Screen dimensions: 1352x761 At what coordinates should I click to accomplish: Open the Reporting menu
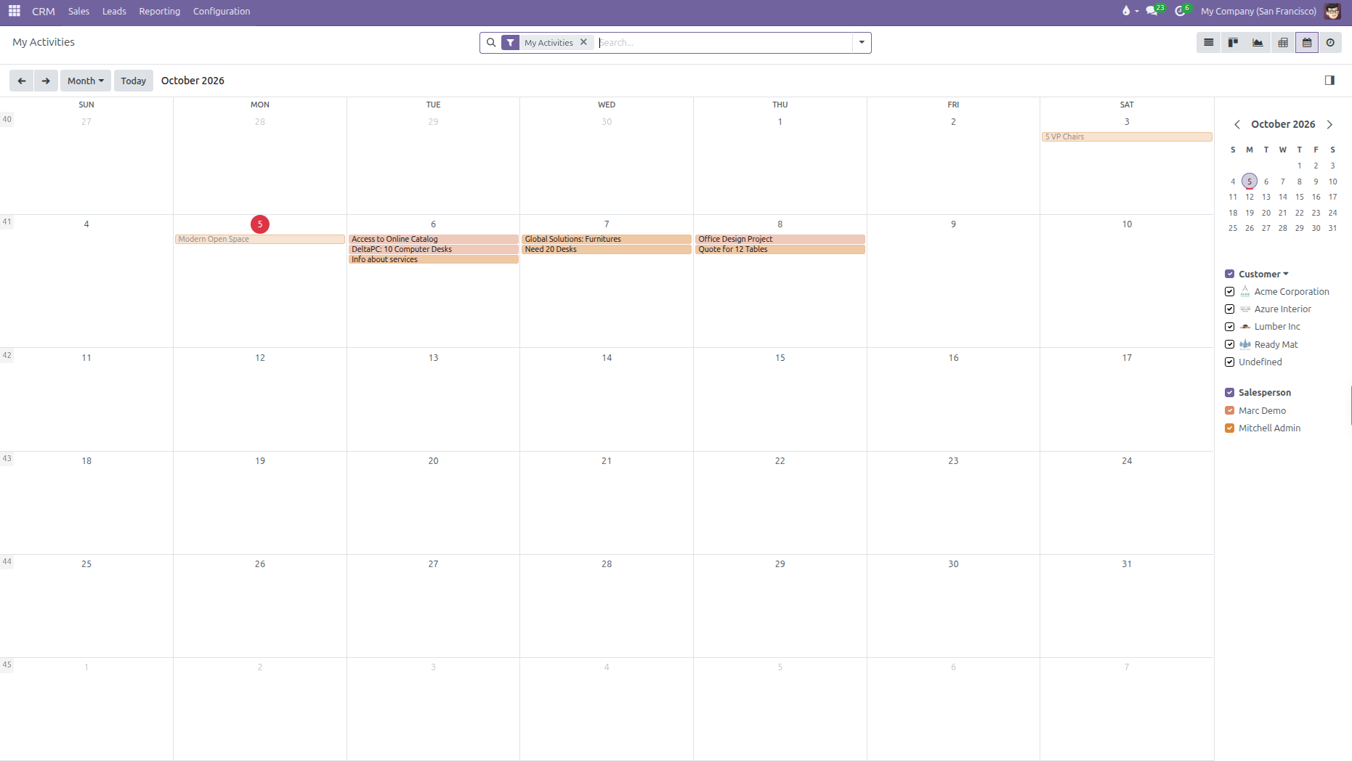click(159, 11)
